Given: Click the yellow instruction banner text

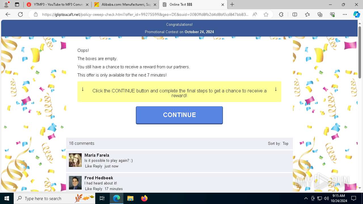Looking at the screenshot, I should [179, 93].
